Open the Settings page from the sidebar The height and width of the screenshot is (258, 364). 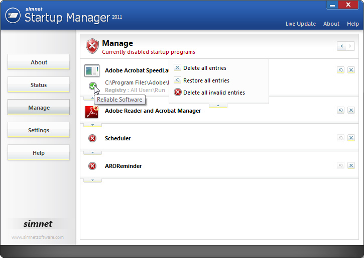click(x=39, y=130)
